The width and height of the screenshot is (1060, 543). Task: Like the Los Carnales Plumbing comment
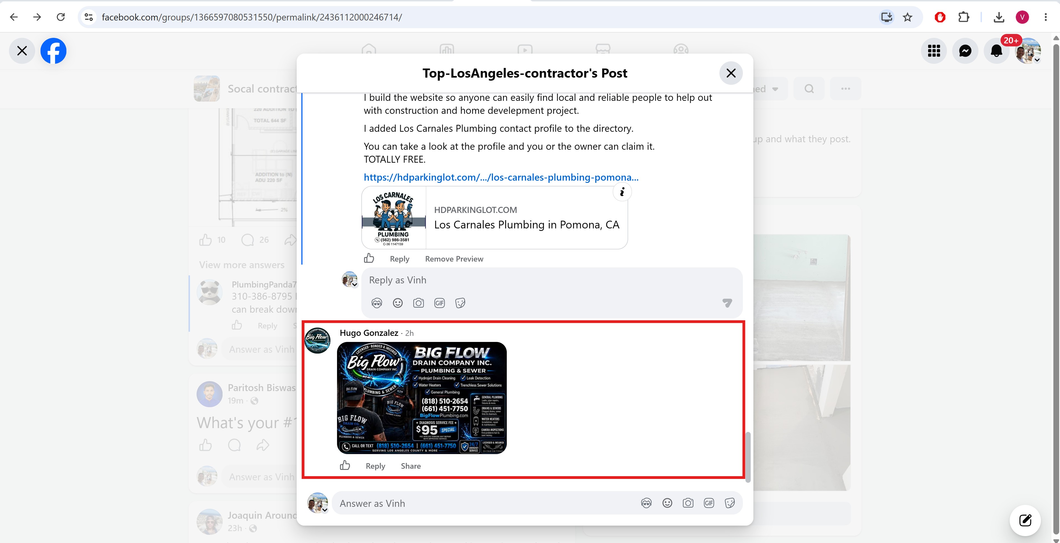[369, 258]
